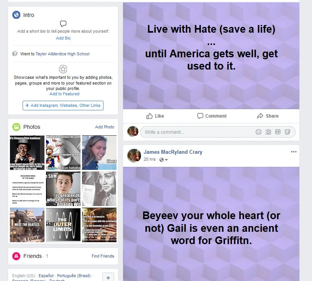Image resolution: width=312 pixels, height=281 pixels.
Task: Click the English (US) language text
Action: (23, 276)
